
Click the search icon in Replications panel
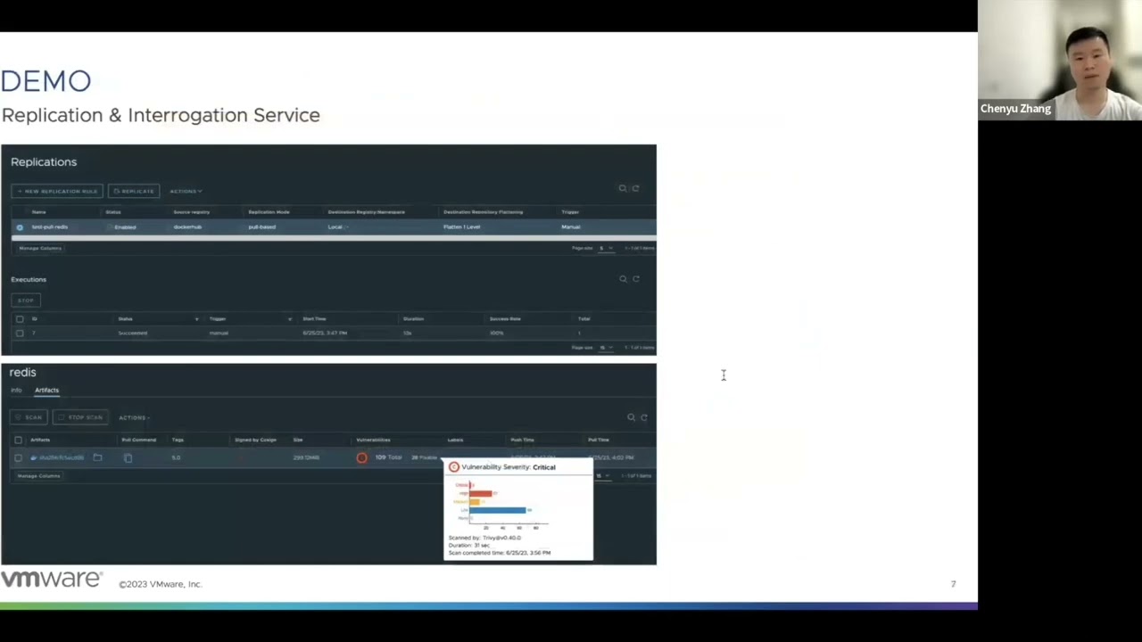point(623,188)
